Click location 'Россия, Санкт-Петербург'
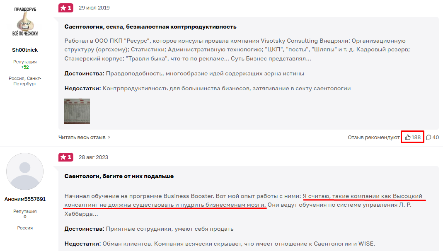The height and width of the screenshot is (251, 443). [x=25, y=81]
